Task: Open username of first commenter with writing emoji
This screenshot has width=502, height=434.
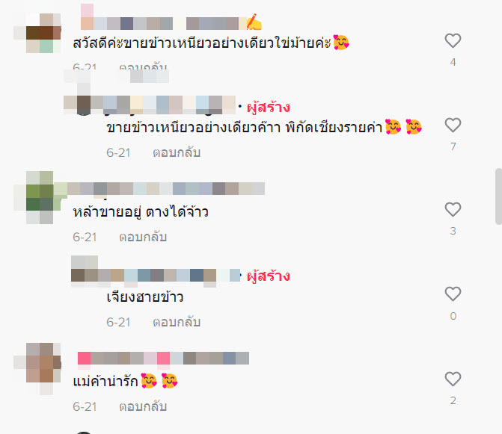Action: pos(171,23)
